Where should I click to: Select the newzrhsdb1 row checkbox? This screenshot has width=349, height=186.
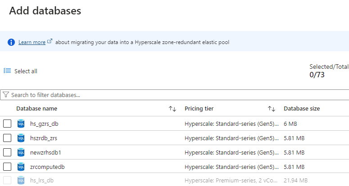coord(7,152)
